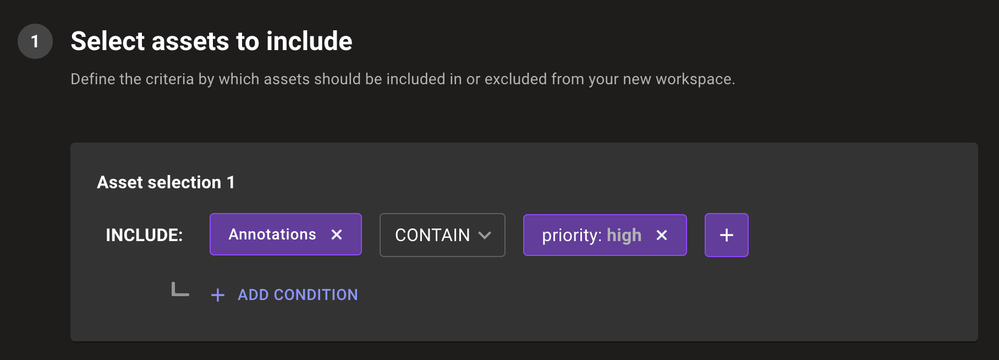This screenshot has width=999, height=360.
Task: Click the highlighted 'high' value in the tag
Action: click(x=624, y=235)
